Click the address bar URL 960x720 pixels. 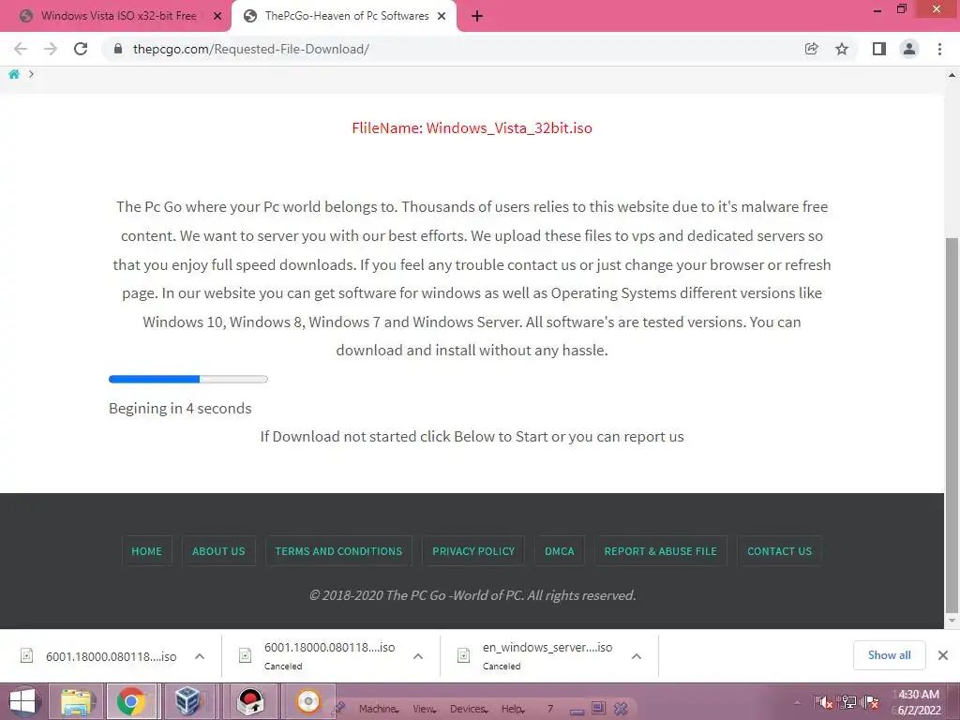pos(251,49)
